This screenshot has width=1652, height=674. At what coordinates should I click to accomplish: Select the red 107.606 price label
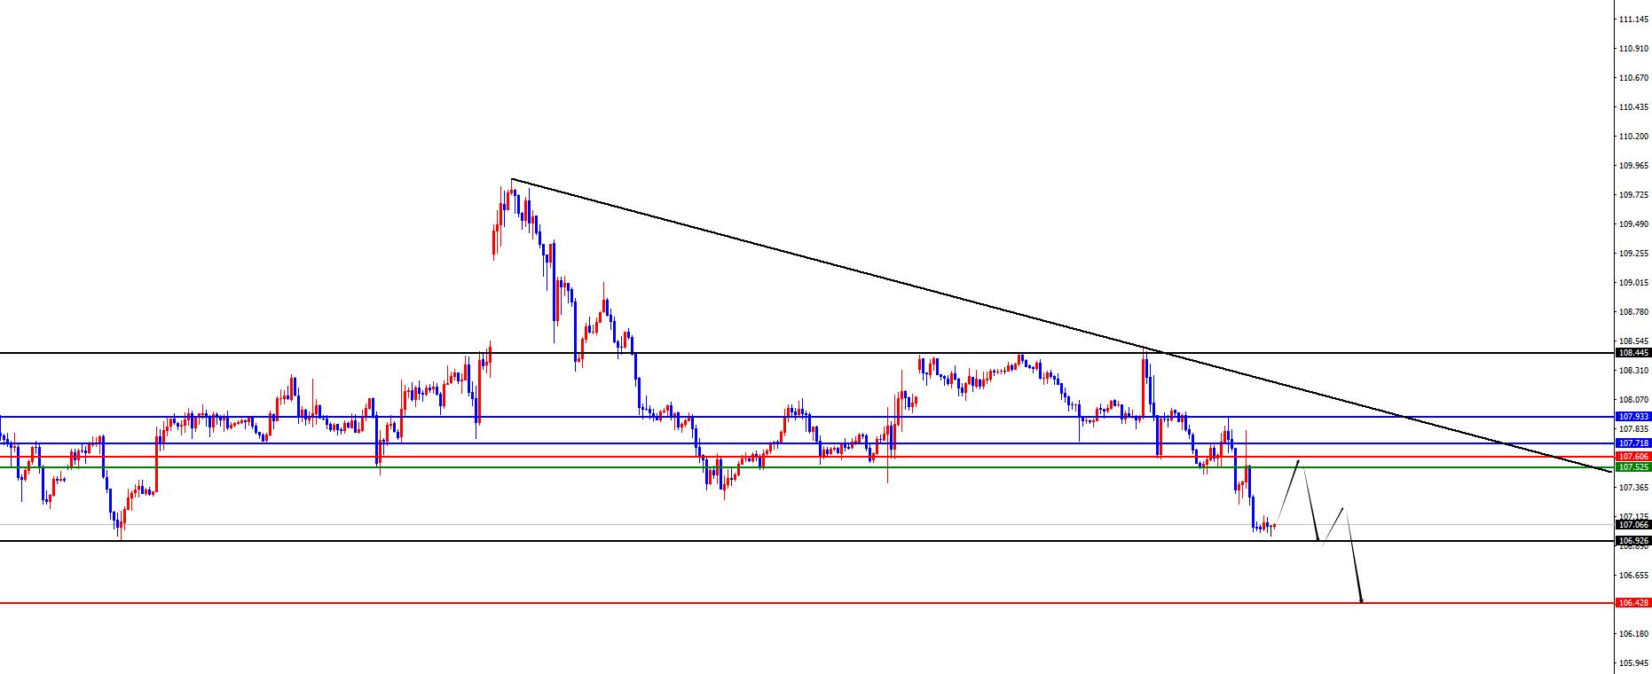coord(1632,457)
